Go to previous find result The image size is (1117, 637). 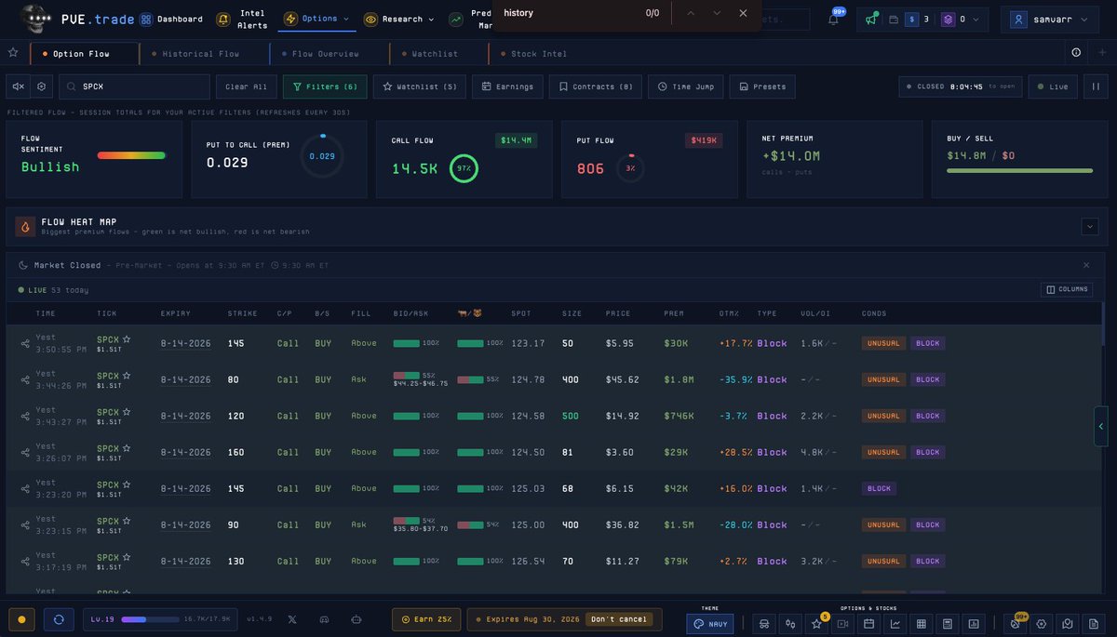pyautogui.click(x=691, y=13)
